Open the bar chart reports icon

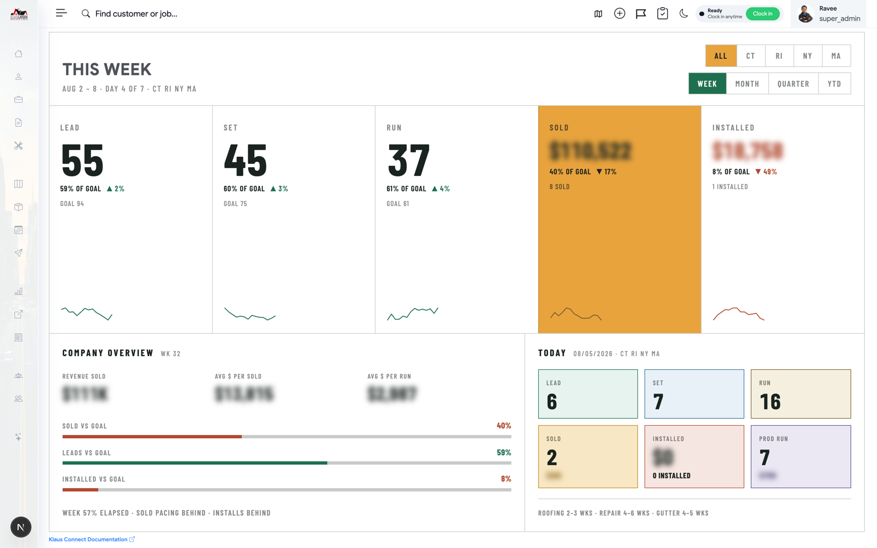(19, 292)
